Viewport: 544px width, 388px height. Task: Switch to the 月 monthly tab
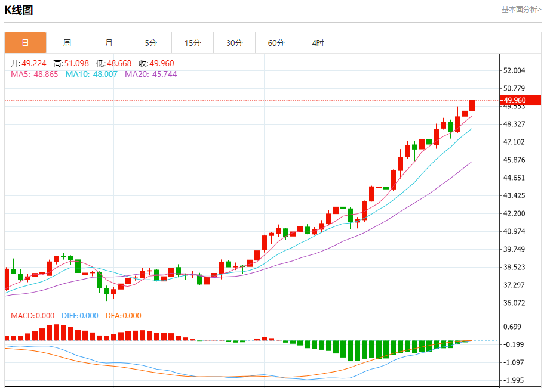coord(109,43)
